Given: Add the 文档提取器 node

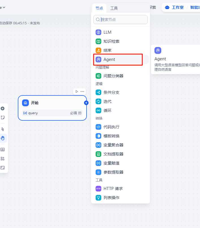Looking at the screenshot, I should click(x=113, y=154).
